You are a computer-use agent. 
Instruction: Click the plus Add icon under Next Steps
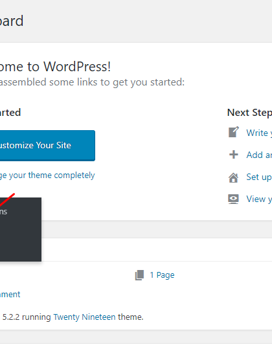(234, 155)
